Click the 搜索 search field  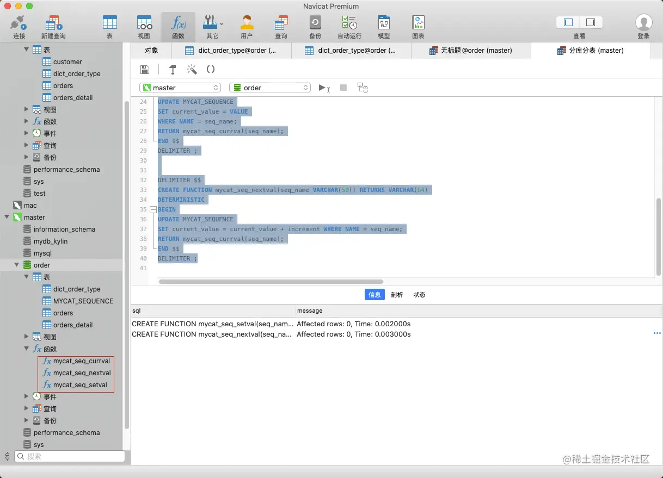point(69,456)
